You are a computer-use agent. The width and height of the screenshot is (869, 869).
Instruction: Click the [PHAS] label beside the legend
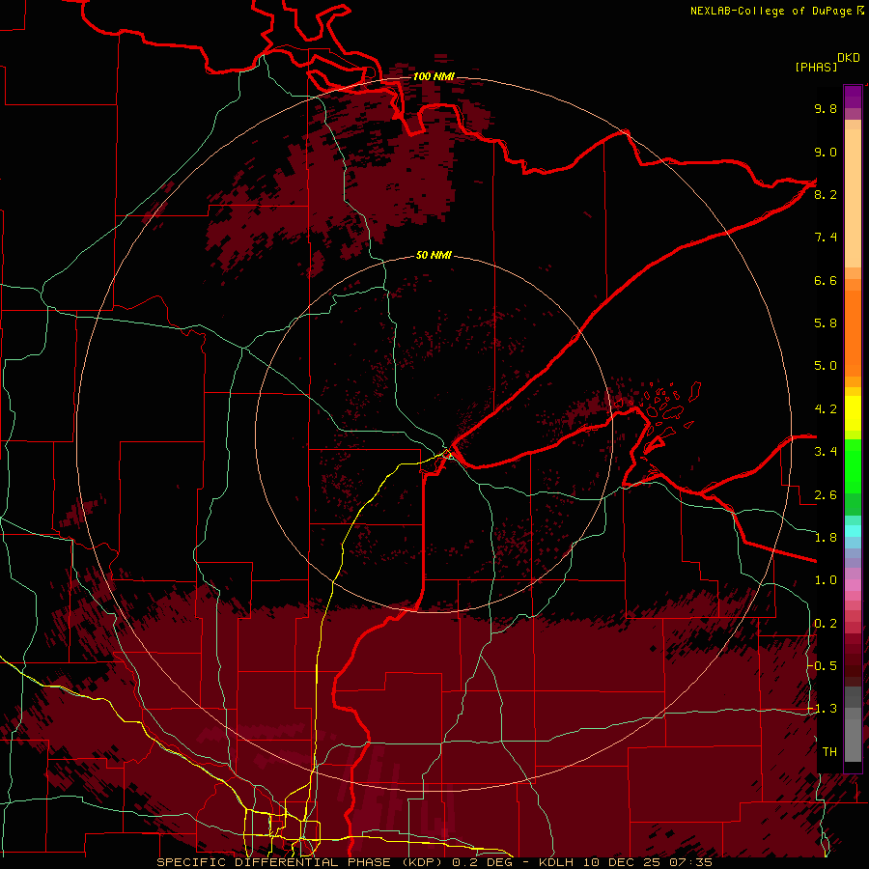[x=816, y=67]
